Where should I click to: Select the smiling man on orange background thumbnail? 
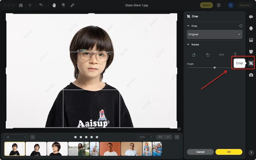110,149
